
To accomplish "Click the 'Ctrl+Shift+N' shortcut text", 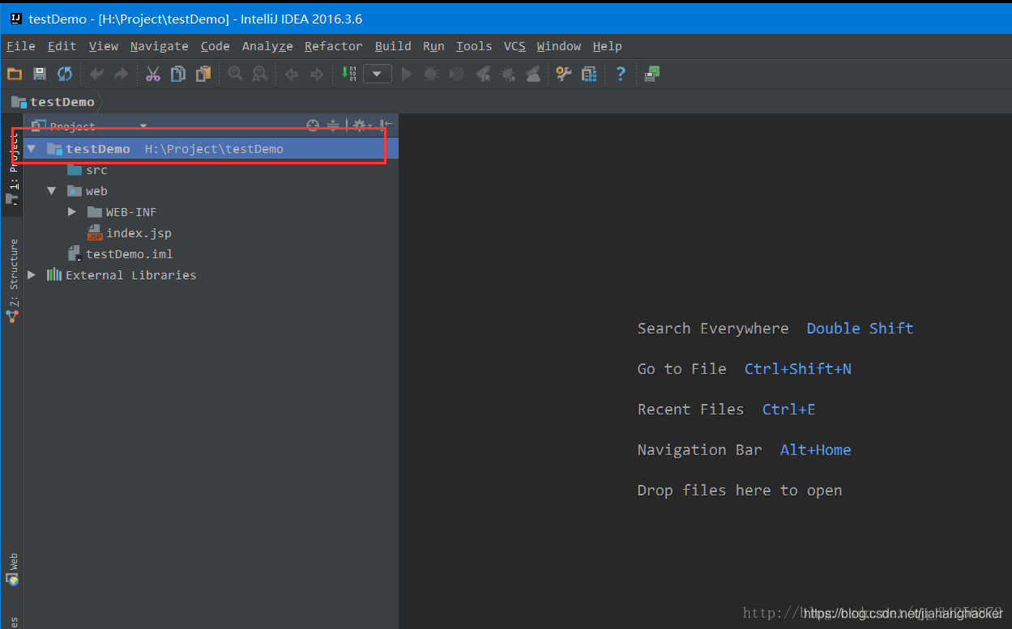I will [x=798, y=368].
